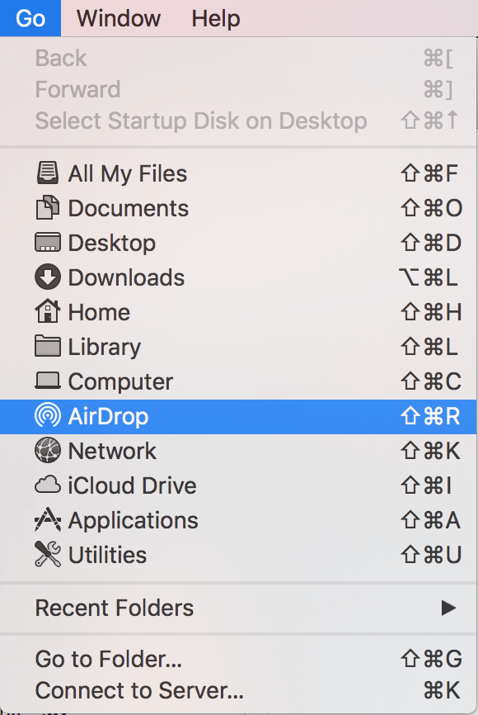This screenshot has width=478, height=715.
Task: Click the Library folder icon
Action: point(47,348)
